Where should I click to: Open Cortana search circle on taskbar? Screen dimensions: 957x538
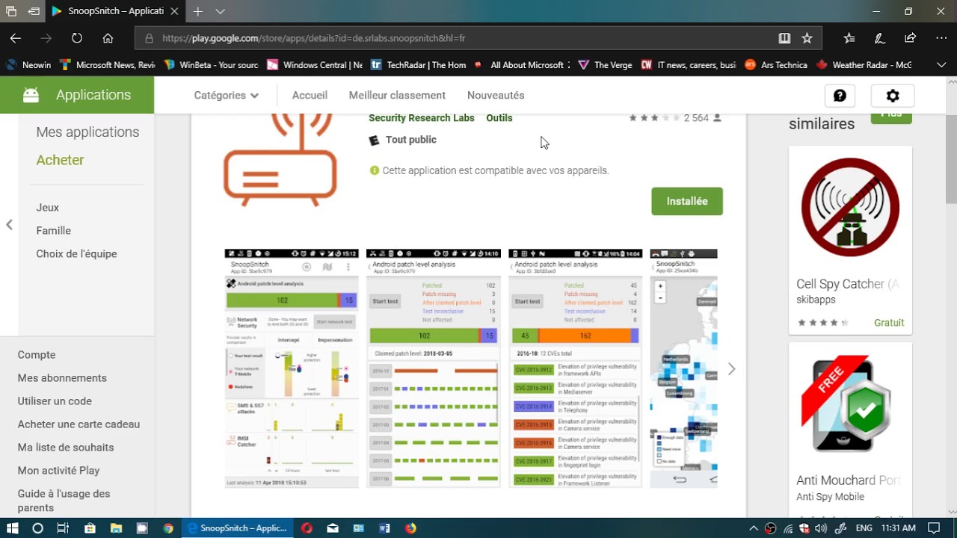pyautogui.click(x=37, y=528)
